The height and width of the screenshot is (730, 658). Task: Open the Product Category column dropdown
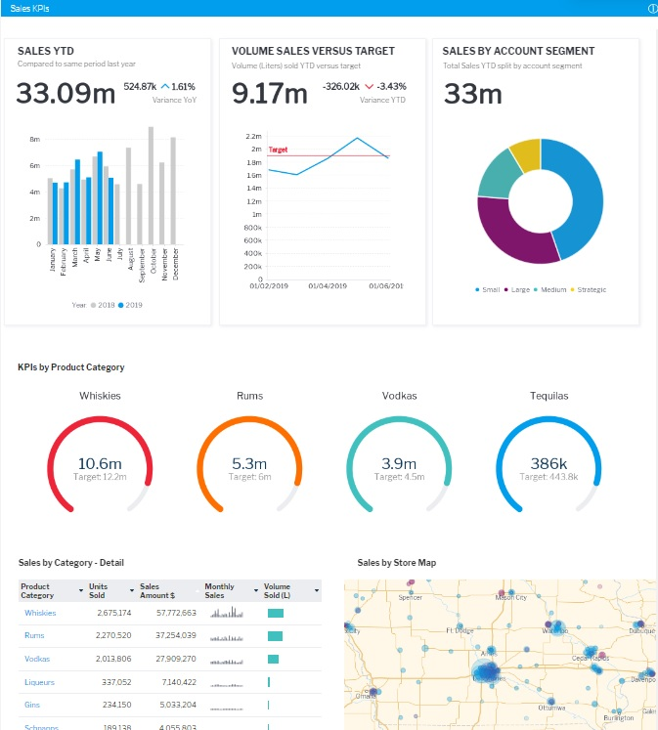point(80,591)
